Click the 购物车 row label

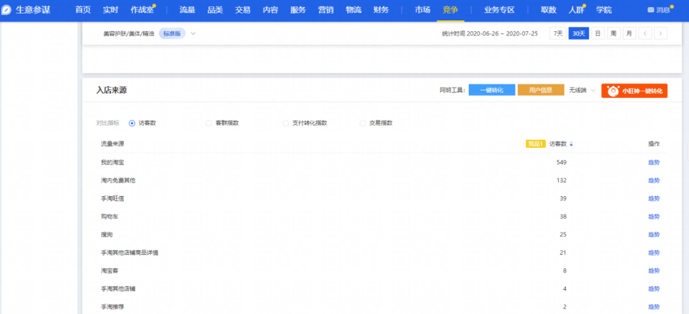tap(110, 217)
